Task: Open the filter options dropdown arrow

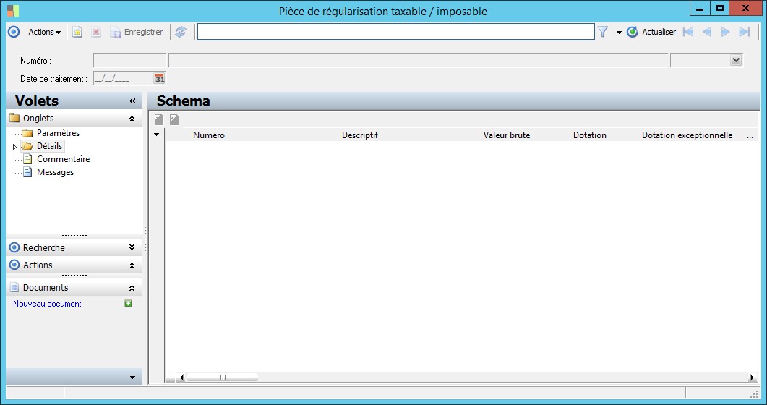Action: click(x=619, y=33)
